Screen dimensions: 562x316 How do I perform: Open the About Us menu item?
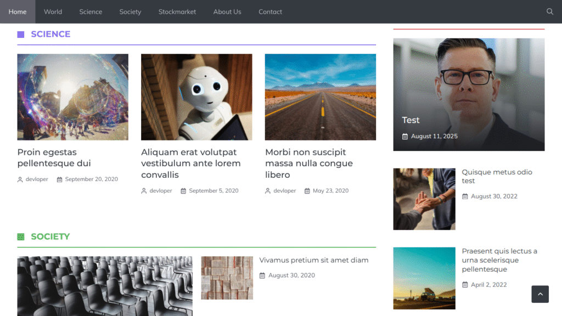227,12
